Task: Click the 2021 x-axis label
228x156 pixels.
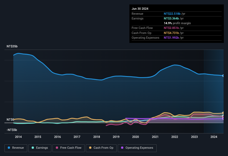Action: pos(155,137)
